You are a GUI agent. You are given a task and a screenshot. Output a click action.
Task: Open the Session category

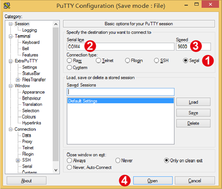click(22, 24)
